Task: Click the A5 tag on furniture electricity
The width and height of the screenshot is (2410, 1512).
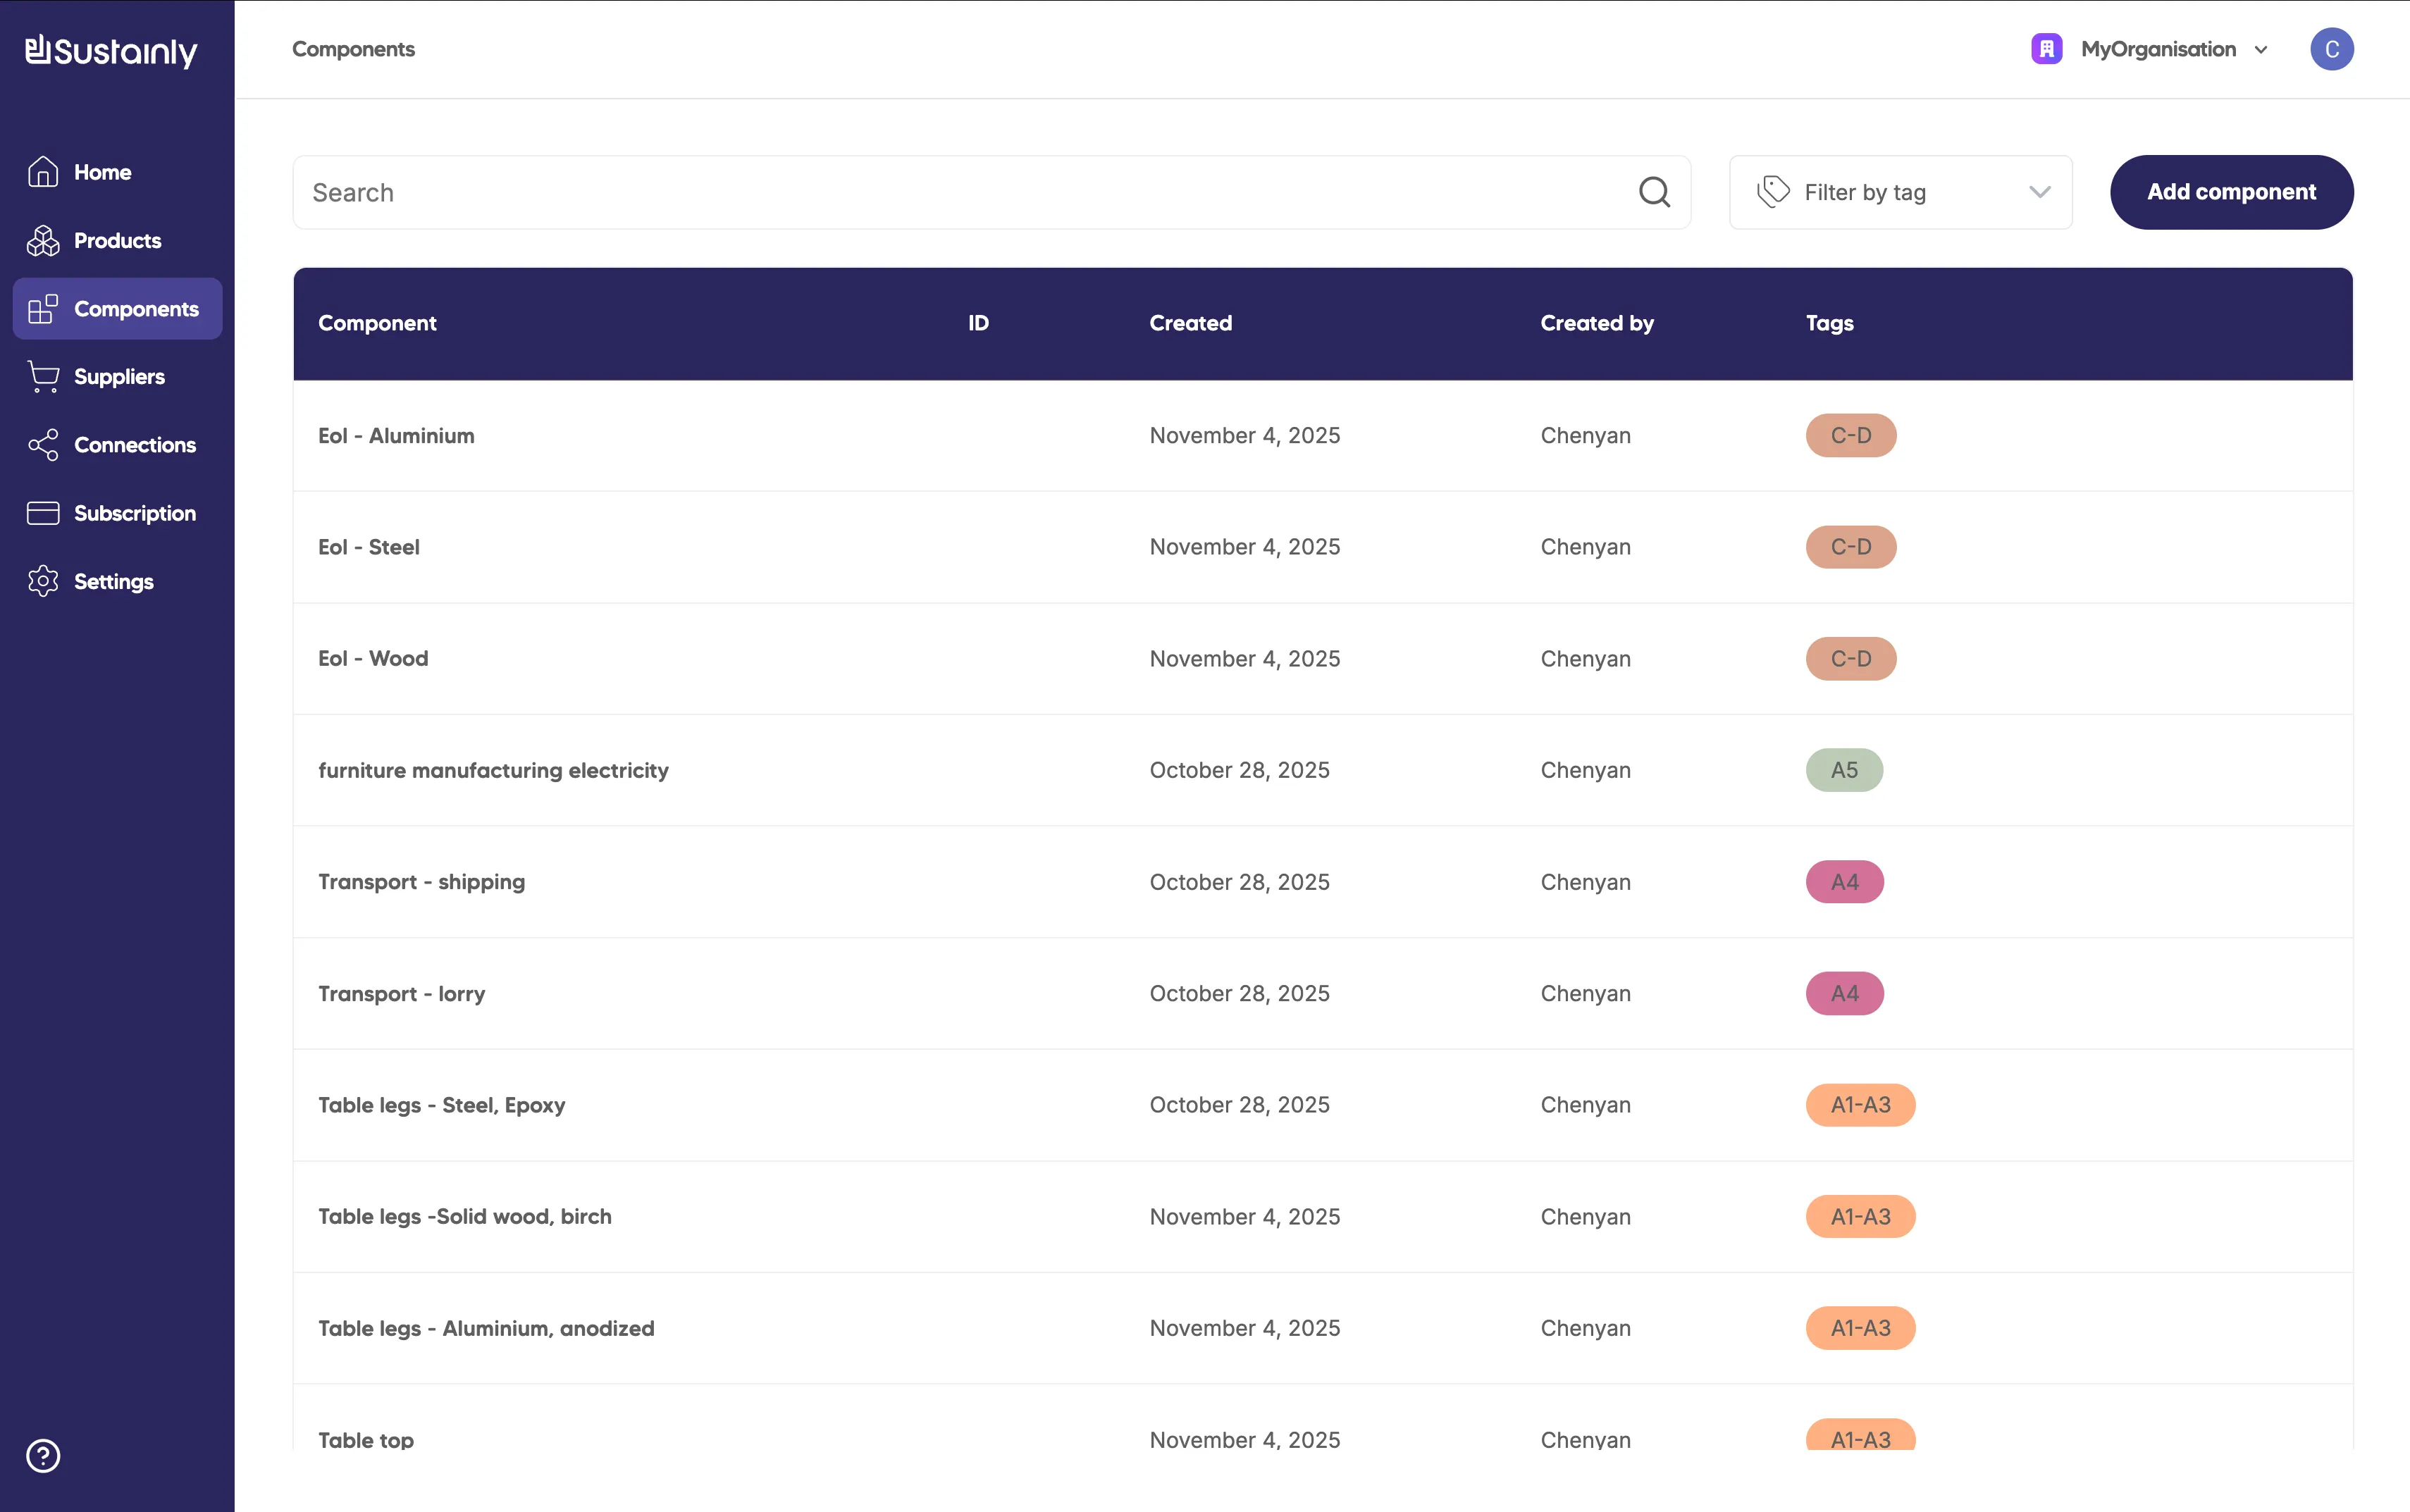Action: pyautogui.click(x=1844, y=770)
